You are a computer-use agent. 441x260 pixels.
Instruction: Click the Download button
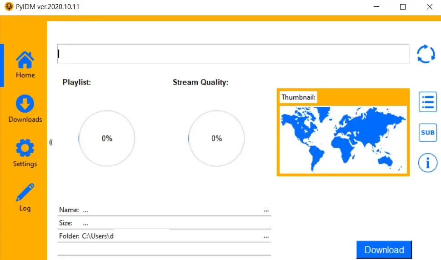tap(384, 250)
